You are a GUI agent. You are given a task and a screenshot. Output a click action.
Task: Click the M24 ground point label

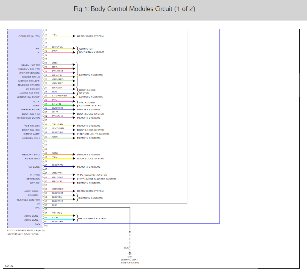[130, 257]
